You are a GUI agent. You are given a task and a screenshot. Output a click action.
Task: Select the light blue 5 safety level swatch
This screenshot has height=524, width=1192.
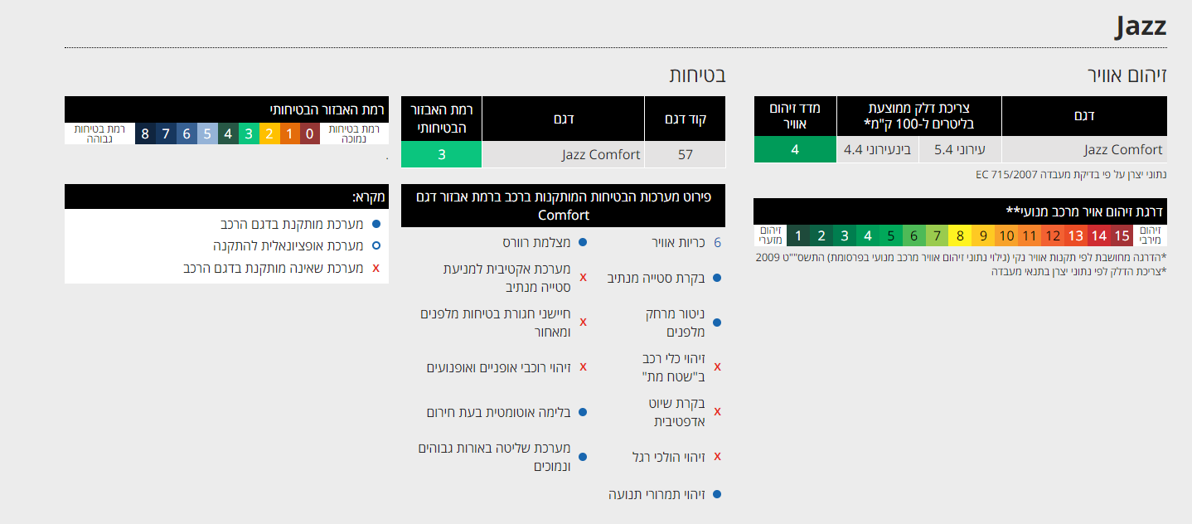click(x=207, y=133)
